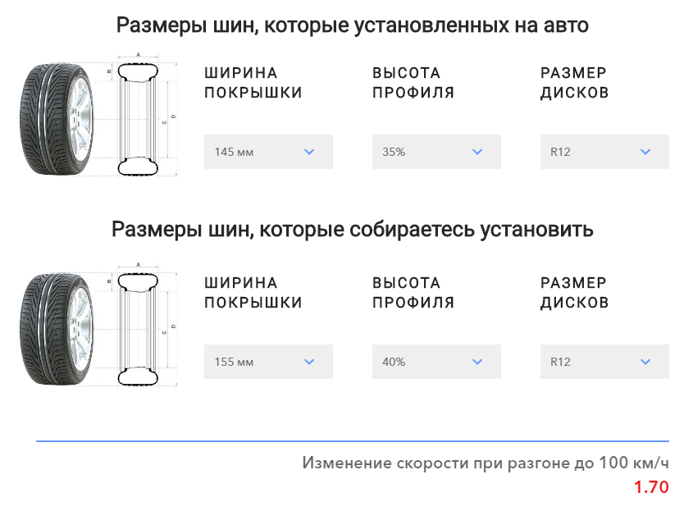Image resolution: width=693 pixels, height=511 pixels.
Task: Expand new profile height dropdown showing 40%
Action: pos(436,362)
